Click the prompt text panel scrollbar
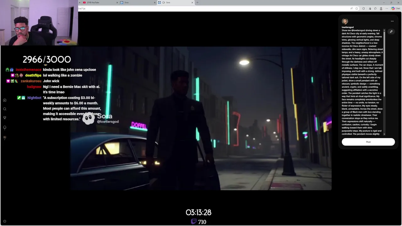402x226 pixels. (384, 64)
